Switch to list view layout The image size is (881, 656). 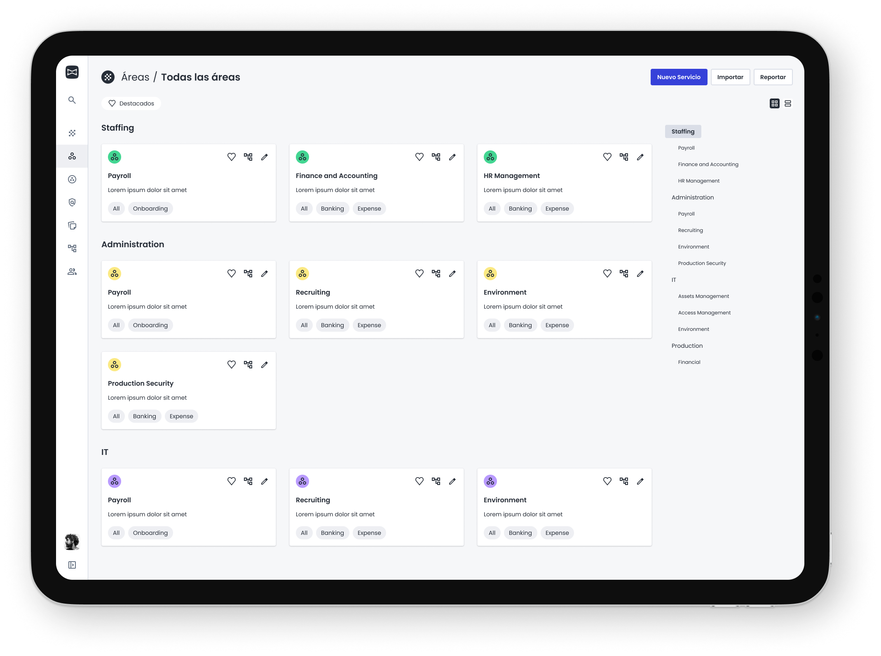tap(788, 103)
